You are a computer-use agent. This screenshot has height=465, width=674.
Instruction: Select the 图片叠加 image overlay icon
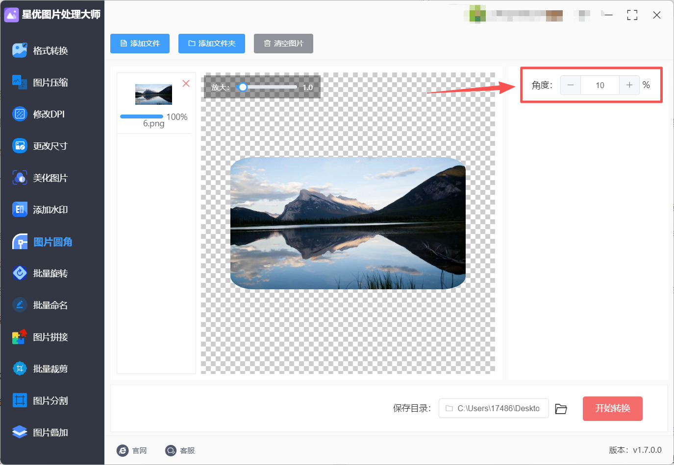(x=20, y=432)
